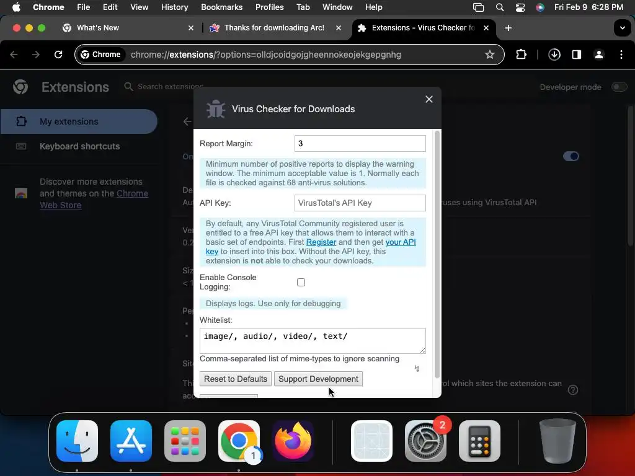Toggle the side panel icon
Screen dimensions: 635x476
pos(577,55)
